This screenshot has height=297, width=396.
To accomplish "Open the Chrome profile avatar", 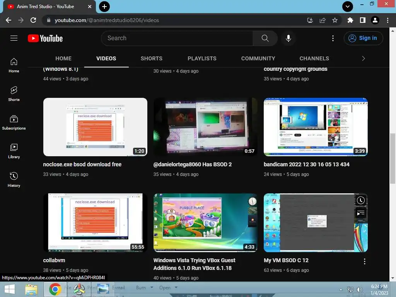I will [375, 20].
